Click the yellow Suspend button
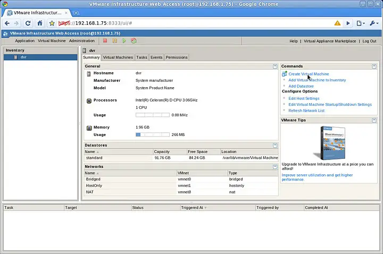 [x=114, y=41]
